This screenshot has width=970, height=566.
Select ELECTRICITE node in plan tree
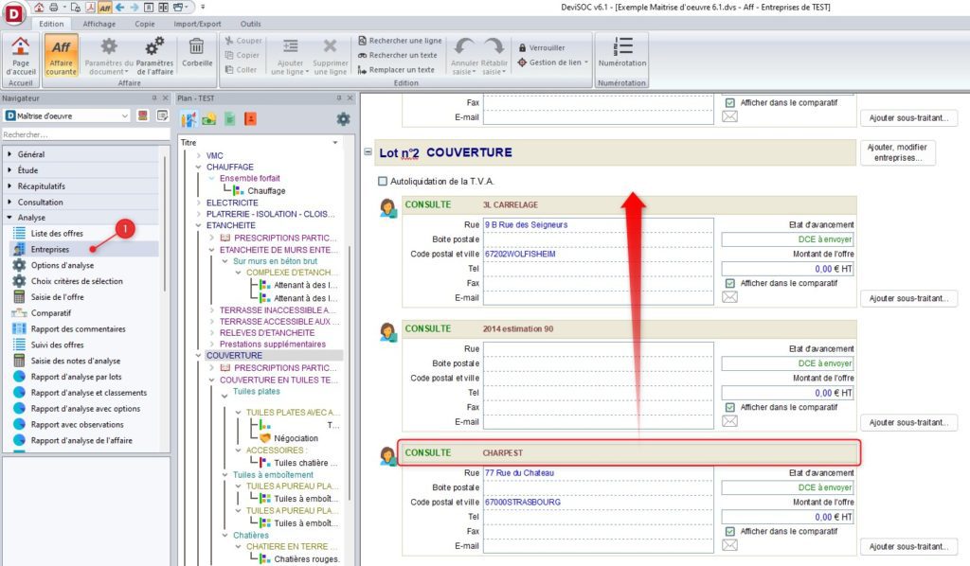[x=232, y=203]
